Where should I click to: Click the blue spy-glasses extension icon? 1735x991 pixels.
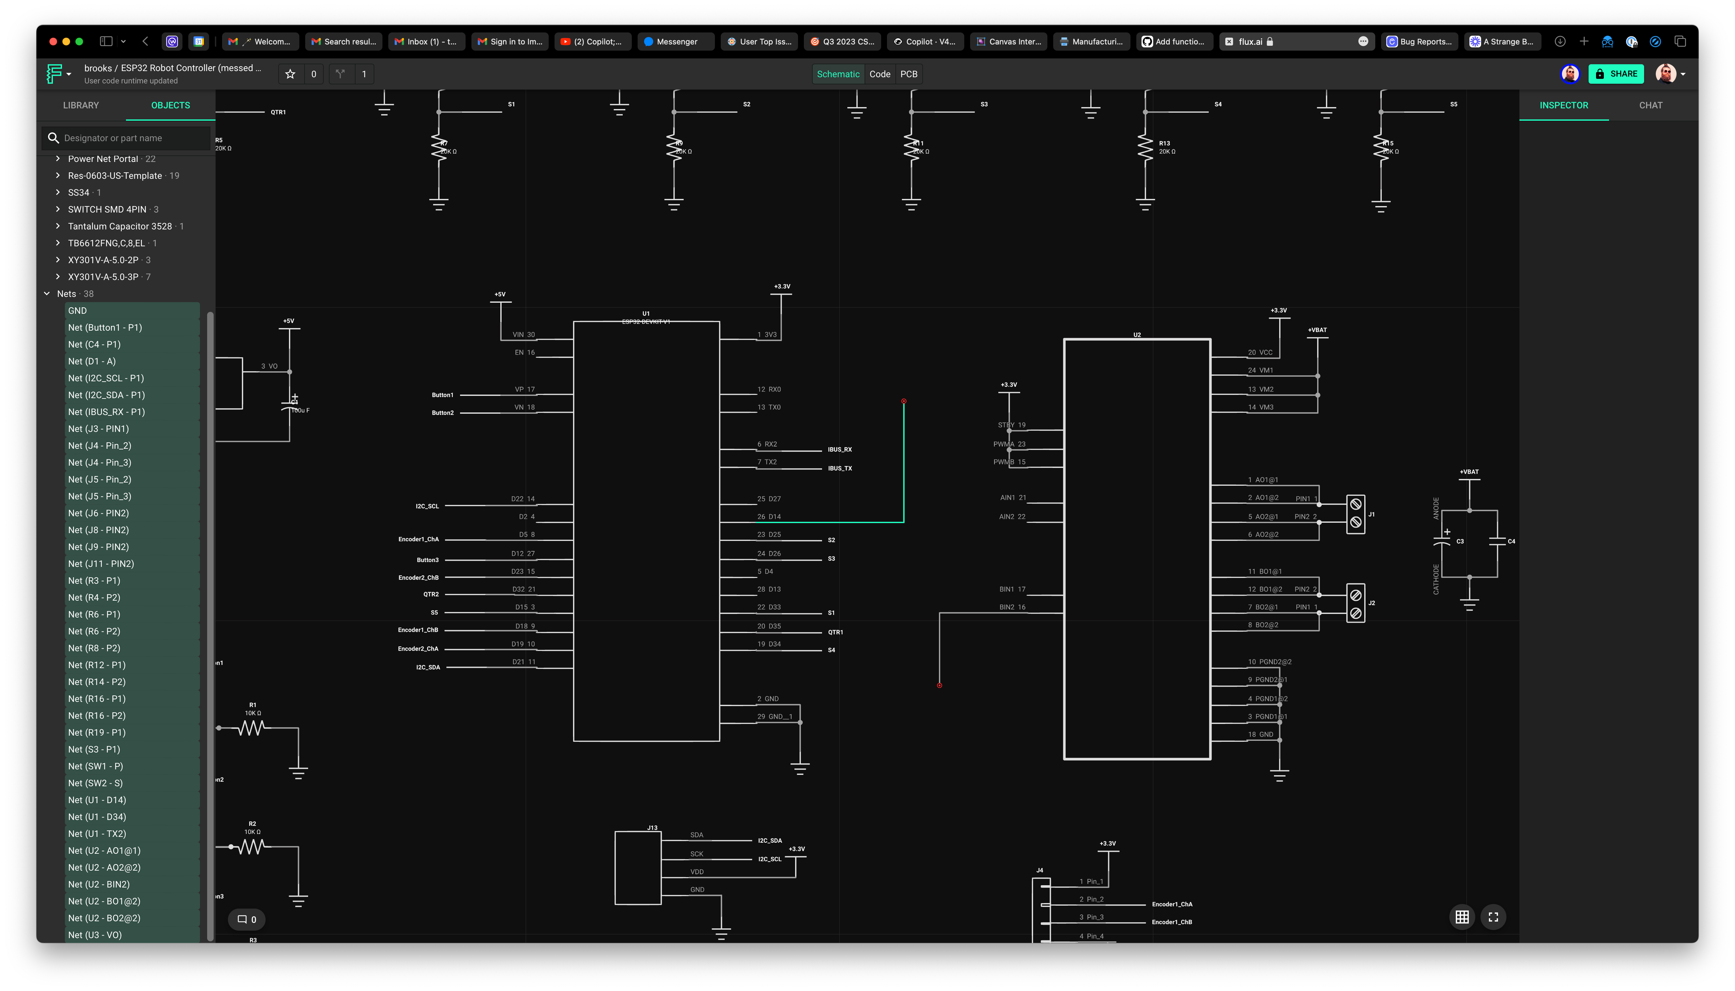tap(1608, 42)
